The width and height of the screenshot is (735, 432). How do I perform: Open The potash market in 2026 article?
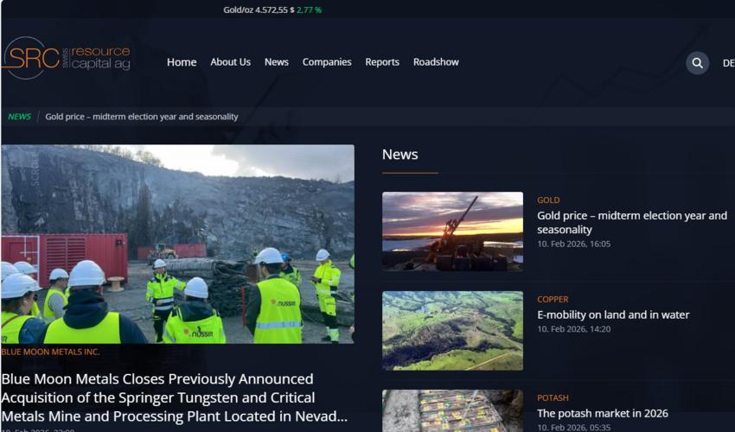(x=603, y=413)
